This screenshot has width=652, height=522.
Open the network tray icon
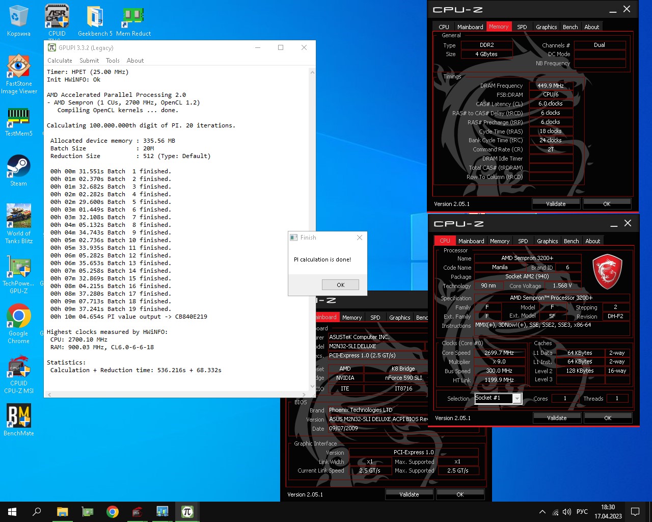click(x=555, y=512)
